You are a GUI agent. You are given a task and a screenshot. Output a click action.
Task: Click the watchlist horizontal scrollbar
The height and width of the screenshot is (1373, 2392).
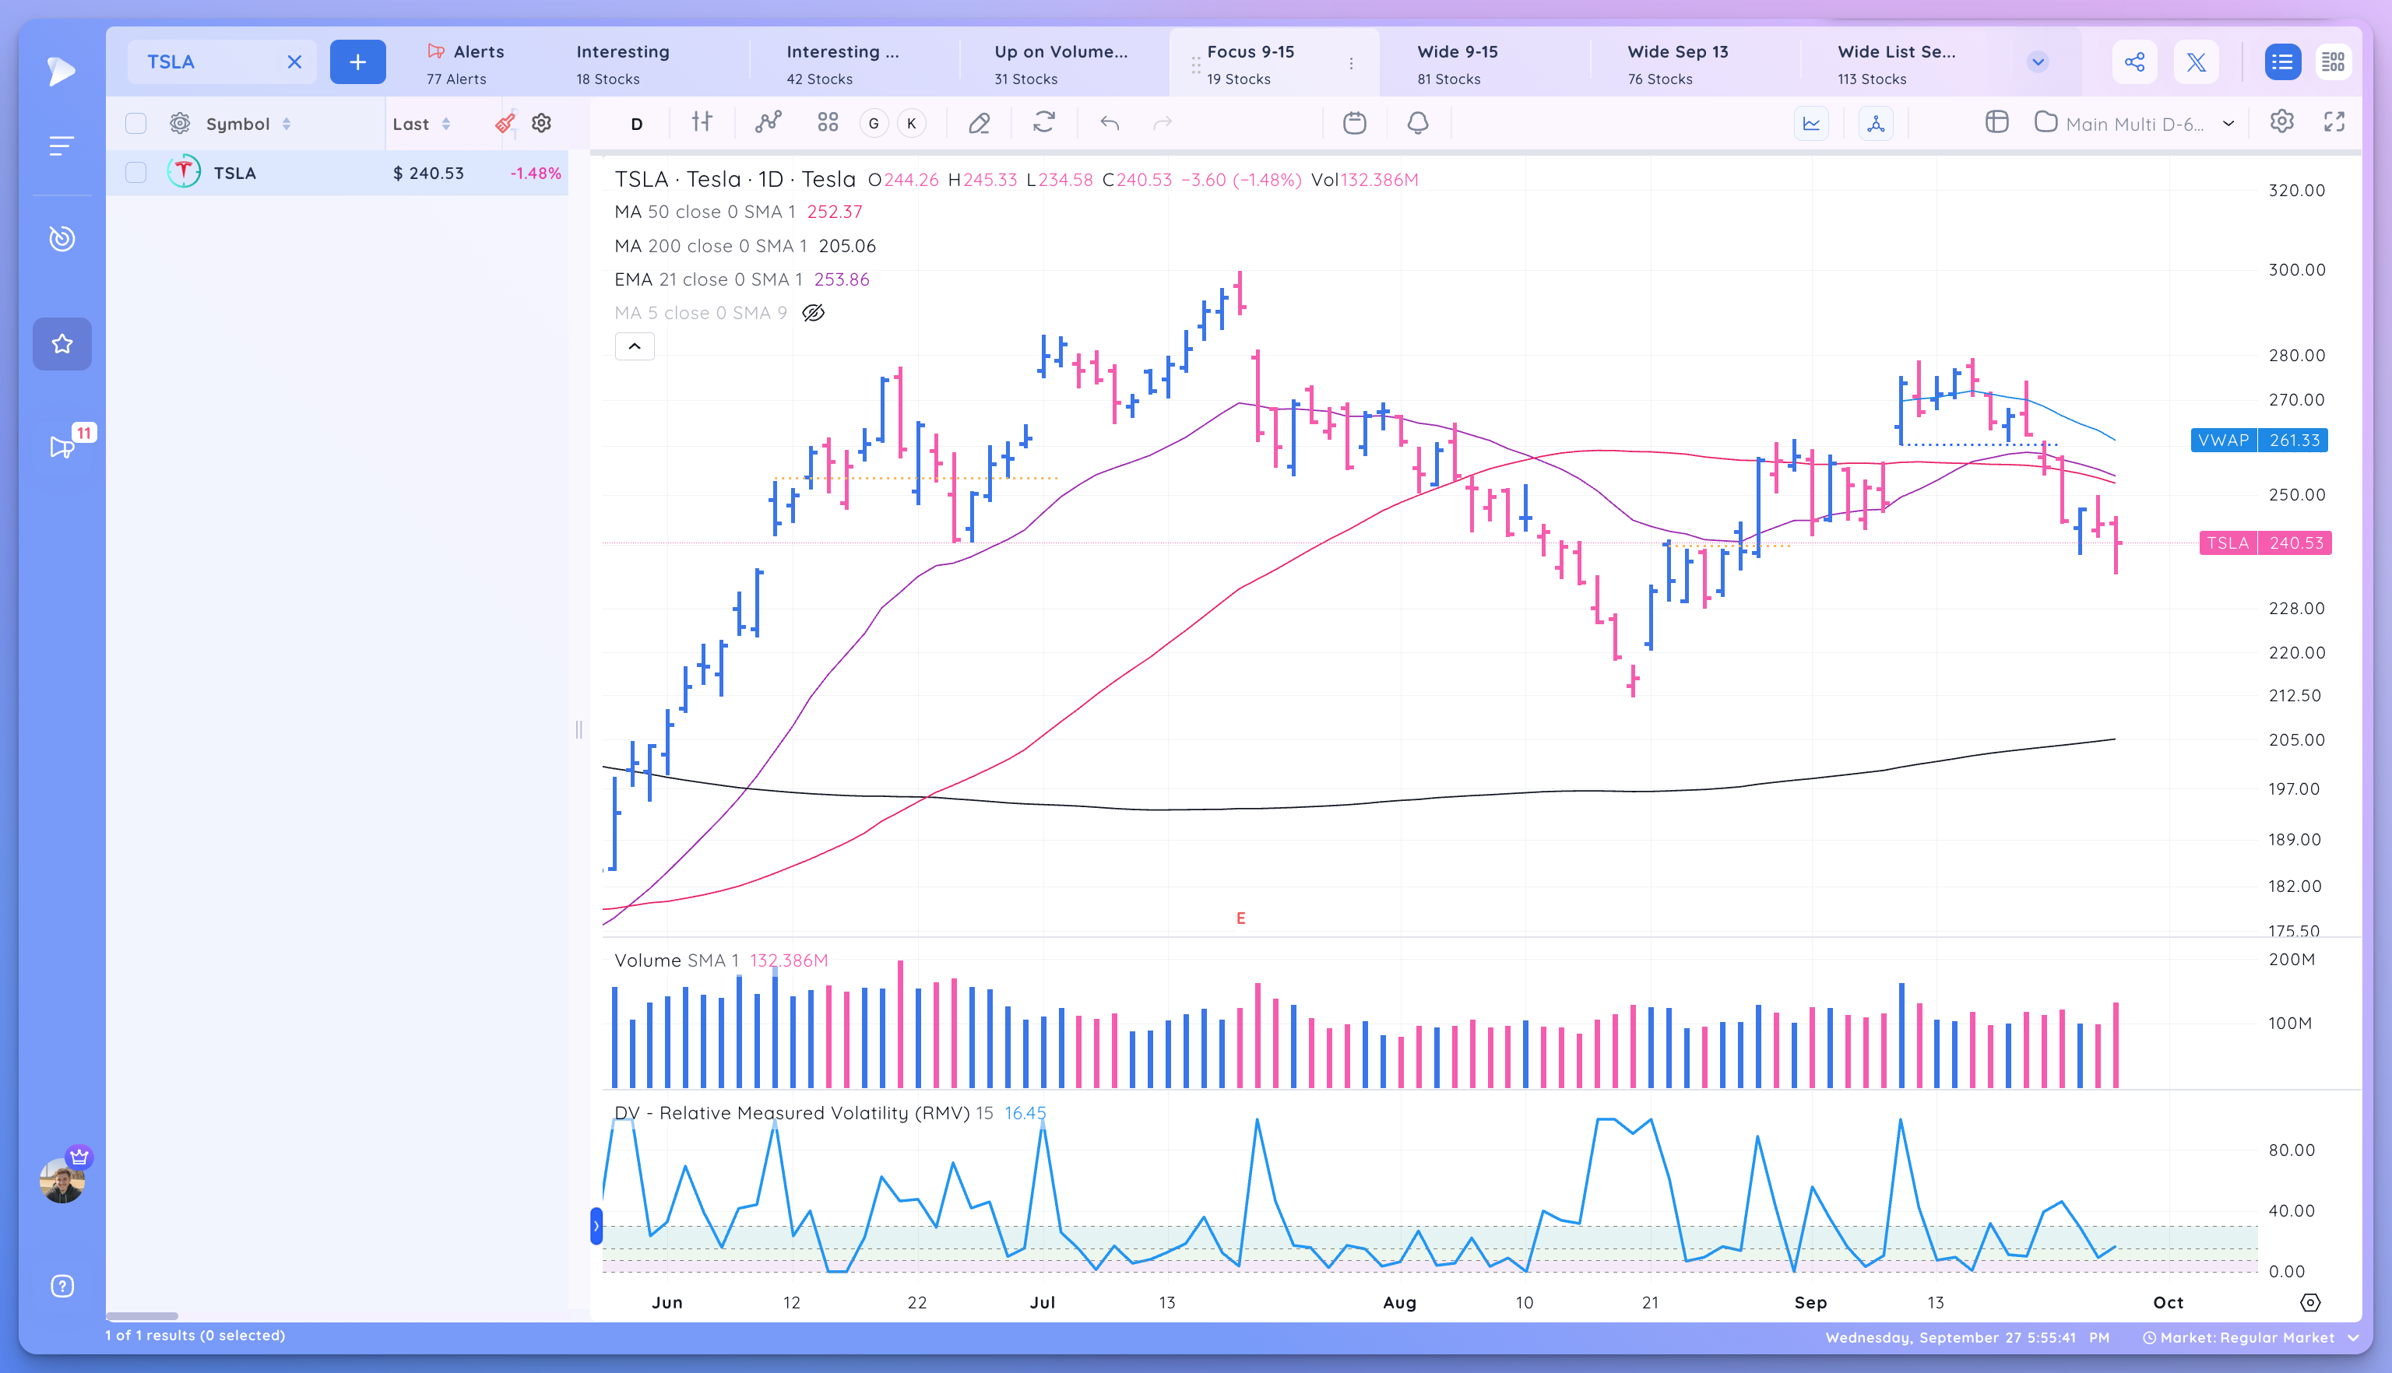pos(142,1315)
